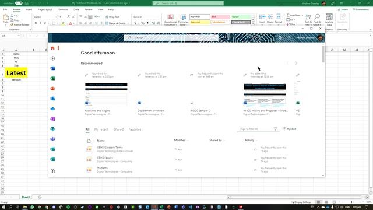Open the File menu in Excel
373x210 pixels.
point(5,10)
